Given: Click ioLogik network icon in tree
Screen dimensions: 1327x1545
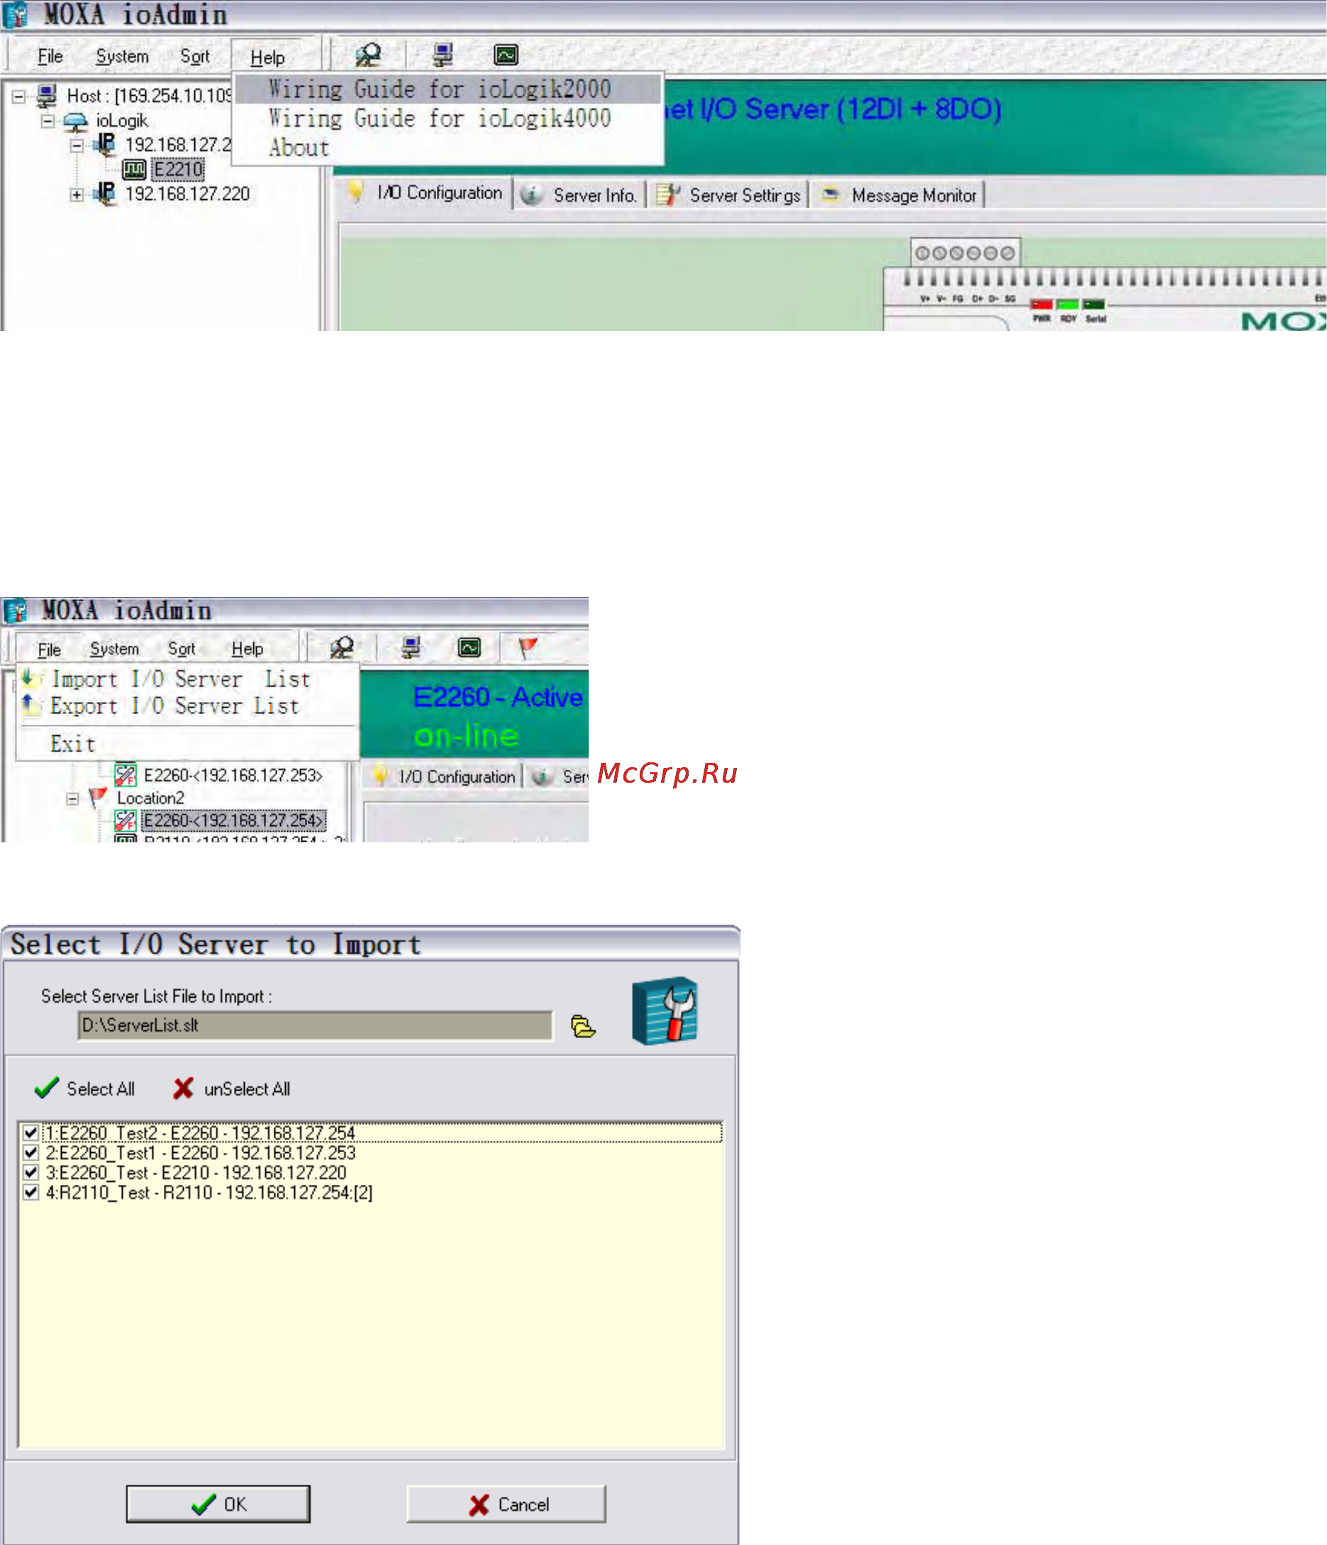Looking at the screenshot, I should click(75, 121).
